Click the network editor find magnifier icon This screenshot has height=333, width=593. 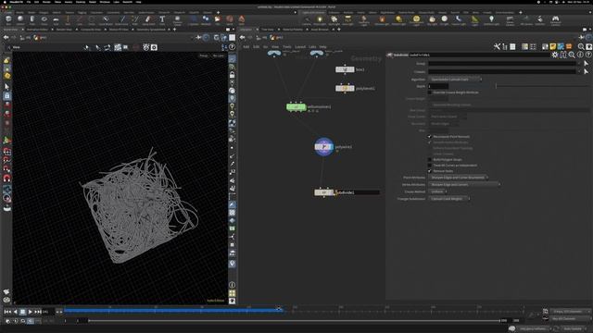pos(581,46)
